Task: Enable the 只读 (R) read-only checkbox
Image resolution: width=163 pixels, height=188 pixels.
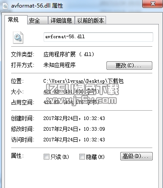Action: (x=46, y=156)
